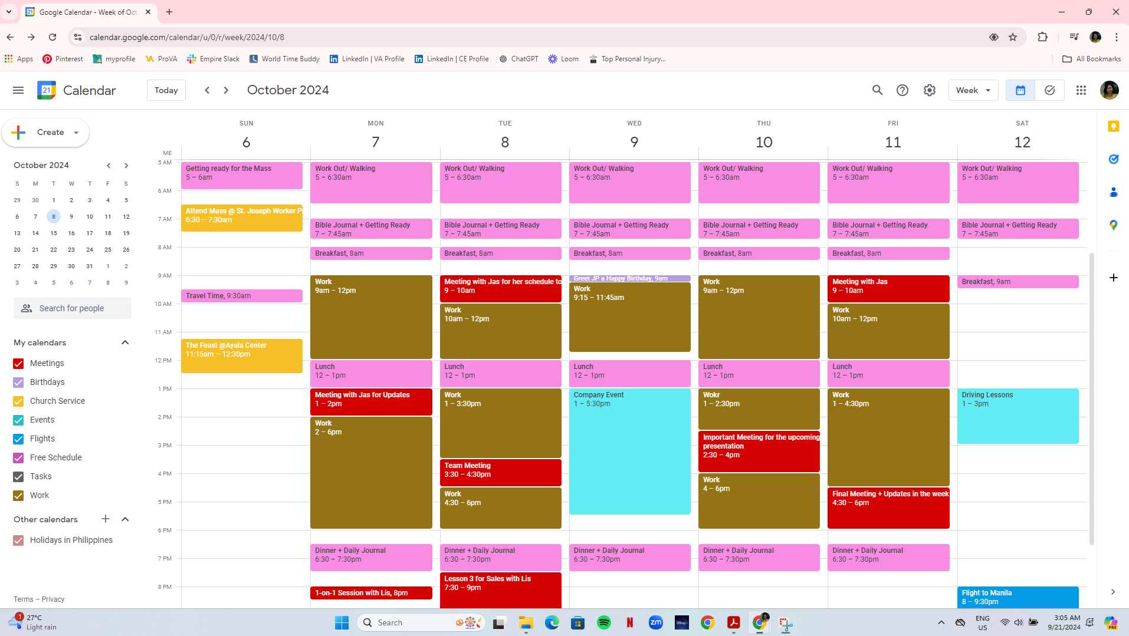Image resolution: width=1129 pixels, height=636 pixels.
Task: Open the Terms link
Action: (24, 599)
